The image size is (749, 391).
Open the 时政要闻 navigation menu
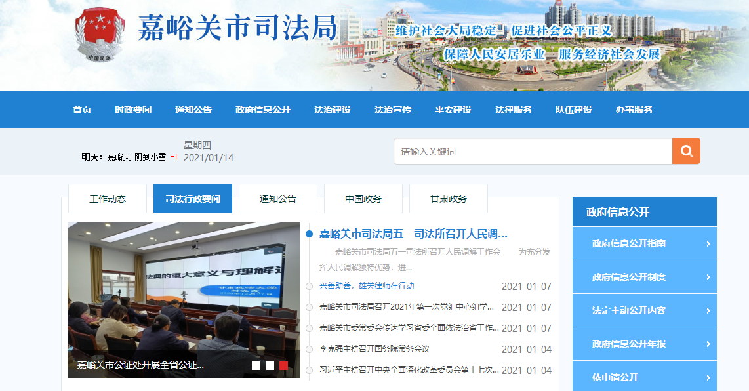pyautogui.click(x=133, y=110)
